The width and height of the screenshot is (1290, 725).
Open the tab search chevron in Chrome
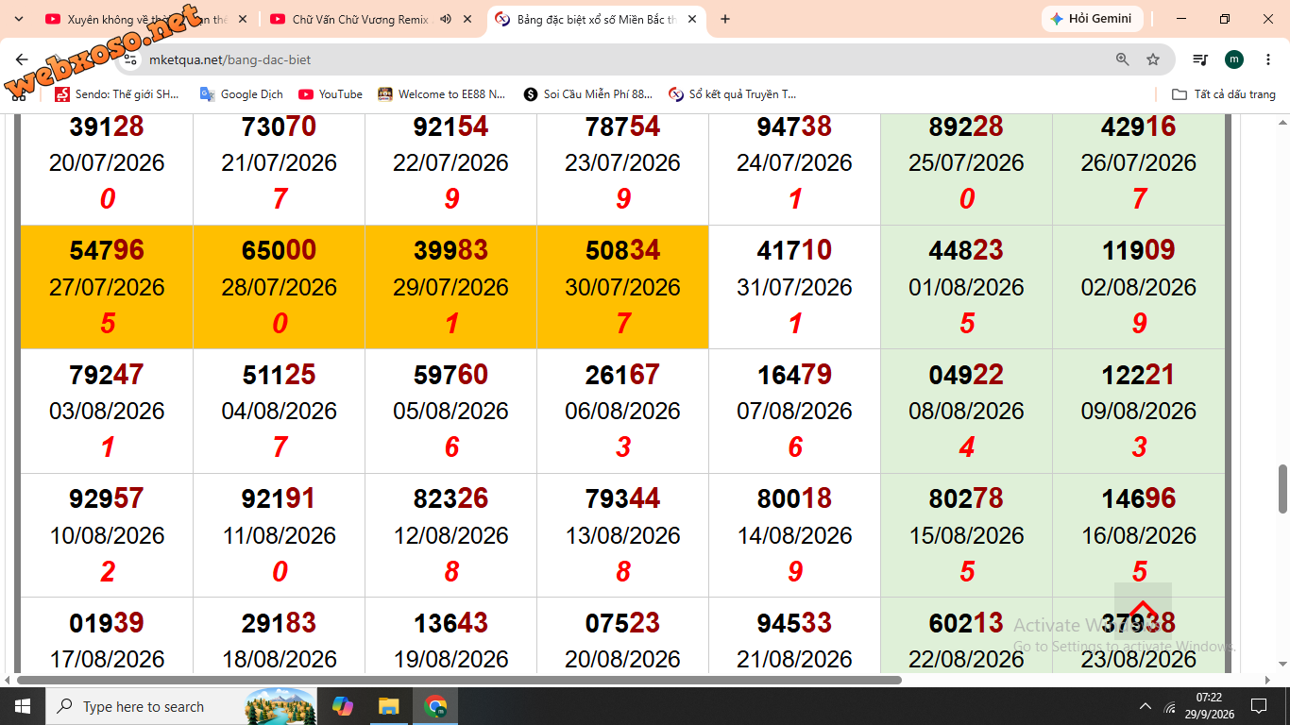tap(18, 19)
